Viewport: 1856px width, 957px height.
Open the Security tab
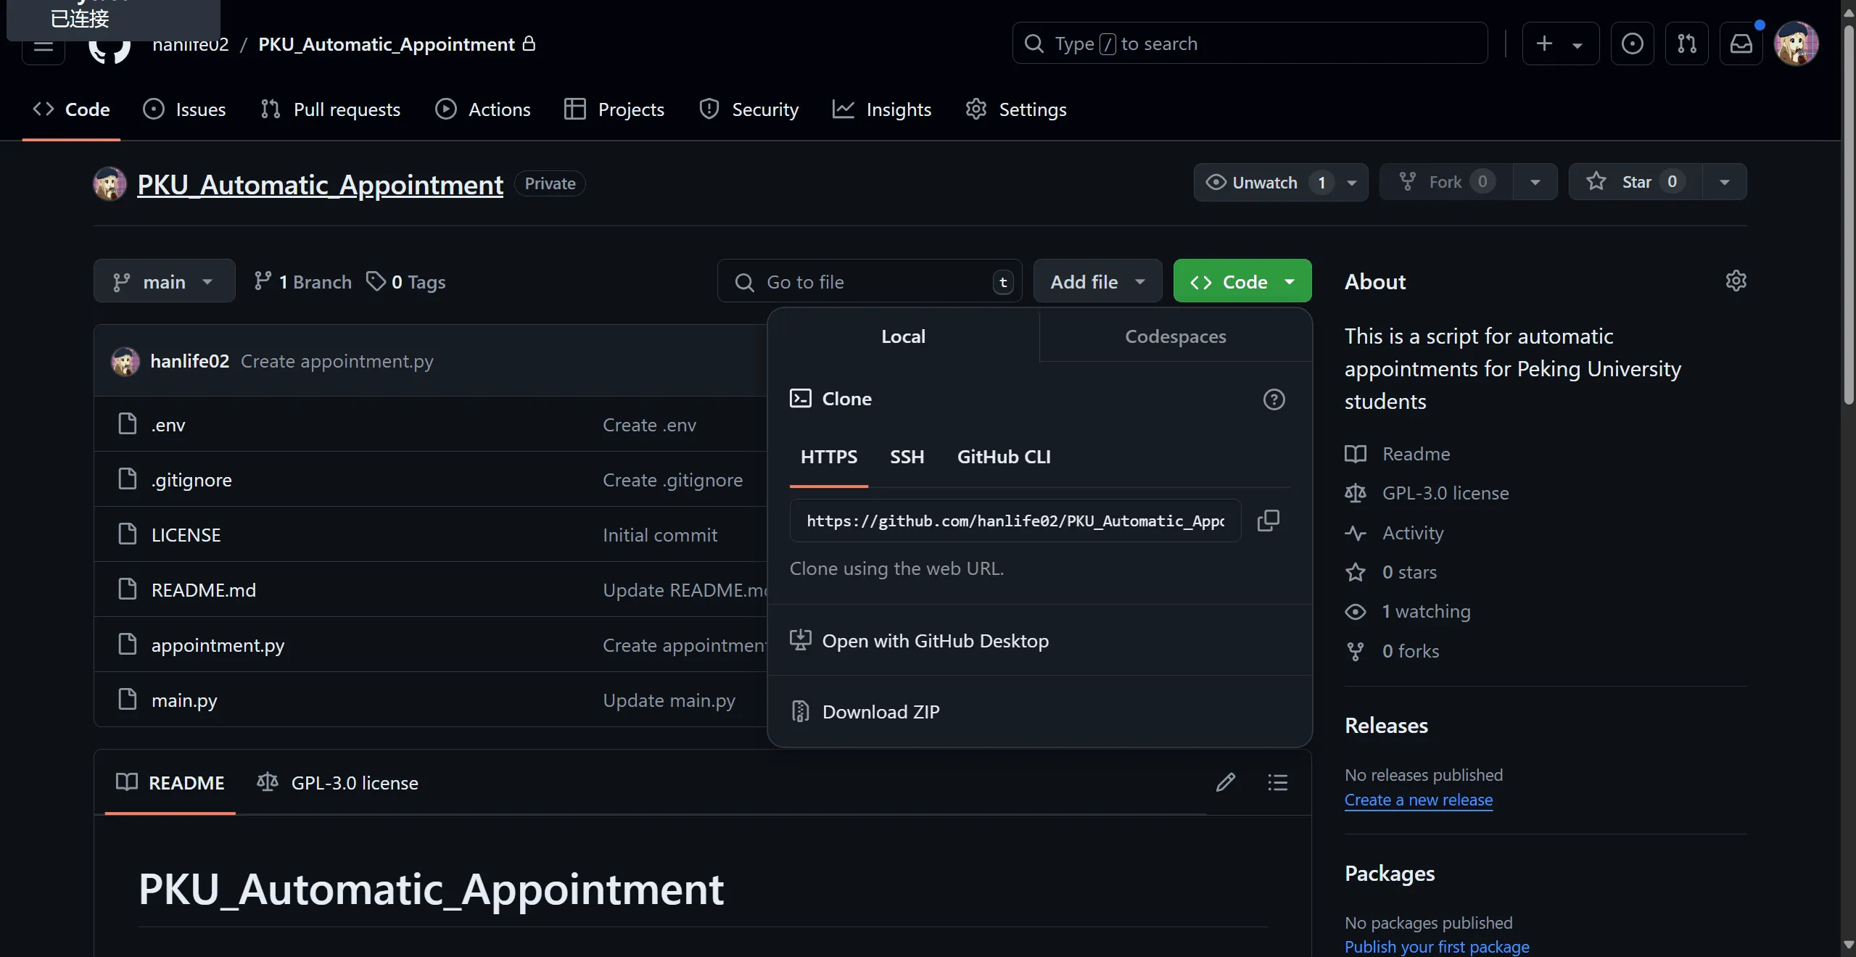tap(749, 109)
